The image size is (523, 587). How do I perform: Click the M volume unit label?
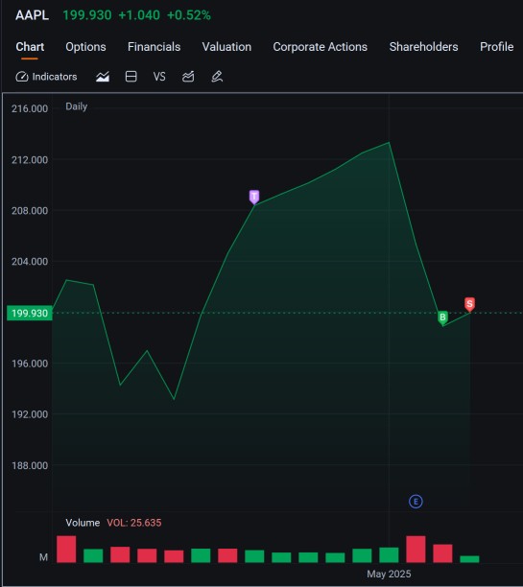pos(43,557)
